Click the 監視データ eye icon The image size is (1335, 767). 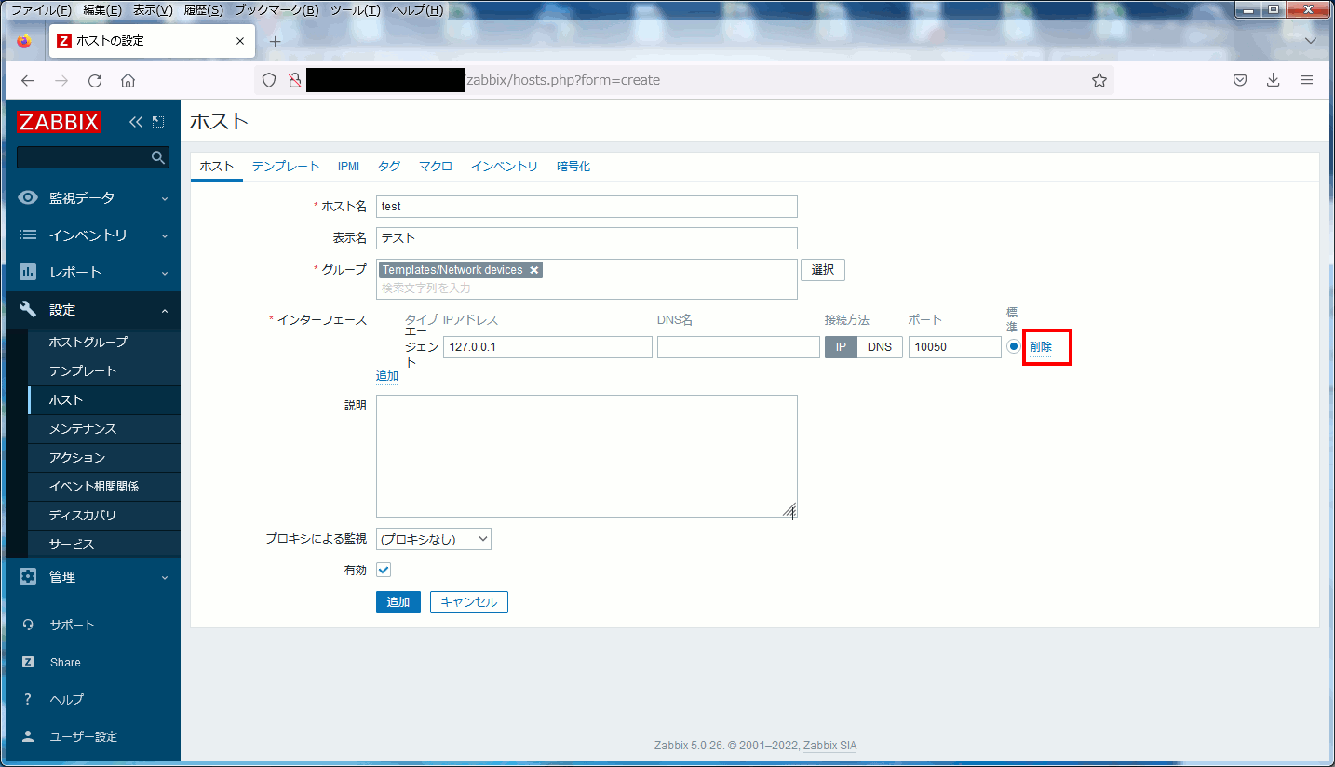(x=28, y=197)
